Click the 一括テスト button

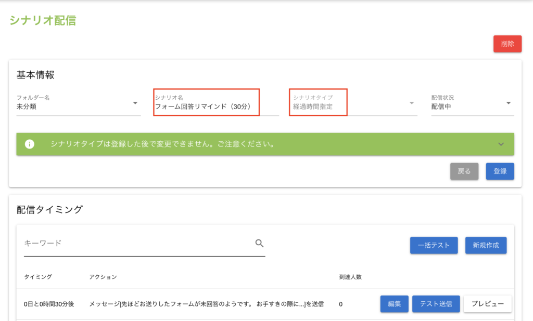pyautogui.click(x=433, y=245)
